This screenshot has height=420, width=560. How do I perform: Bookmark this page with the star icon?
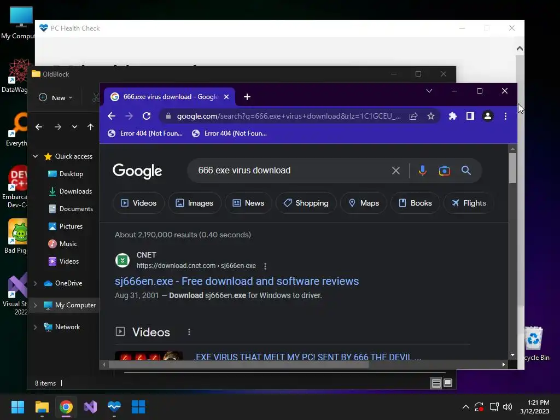(x=431, y=116)
